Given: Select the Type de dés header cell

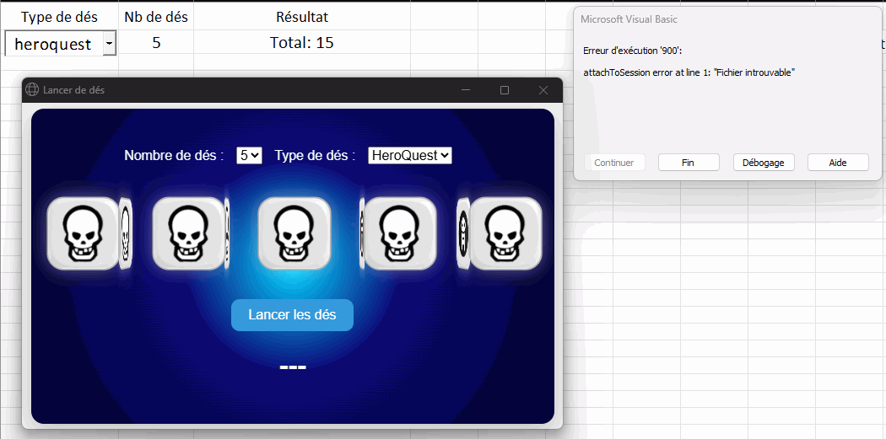Looking at the screenshot, I should [x=59, y=17].
